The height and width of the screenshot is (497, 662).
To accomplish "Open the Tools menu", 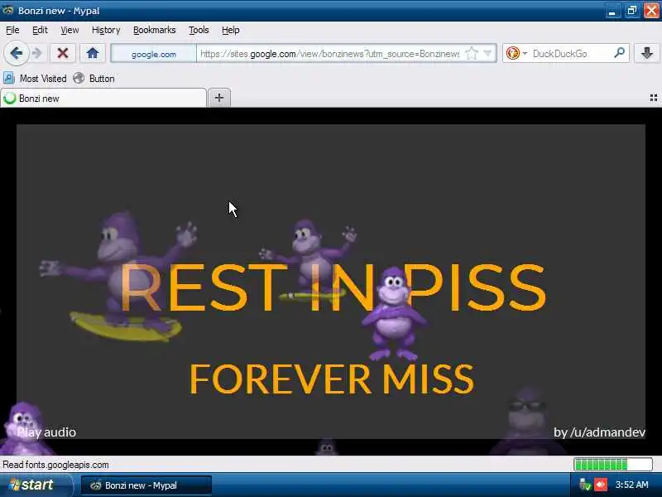I will [x=199, y=30].
